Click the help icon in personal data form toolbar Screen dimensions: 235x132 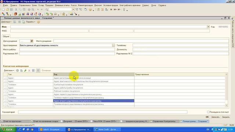pos(38,22)
